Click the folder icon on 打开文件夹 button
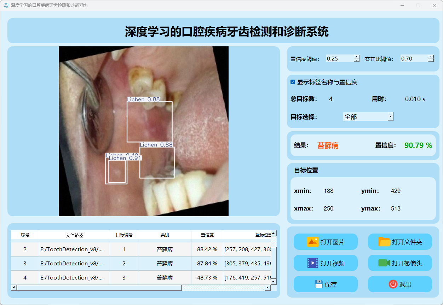The width and height of the screenshot is (443, 305). pyautogui.click(x=384, y=242)
